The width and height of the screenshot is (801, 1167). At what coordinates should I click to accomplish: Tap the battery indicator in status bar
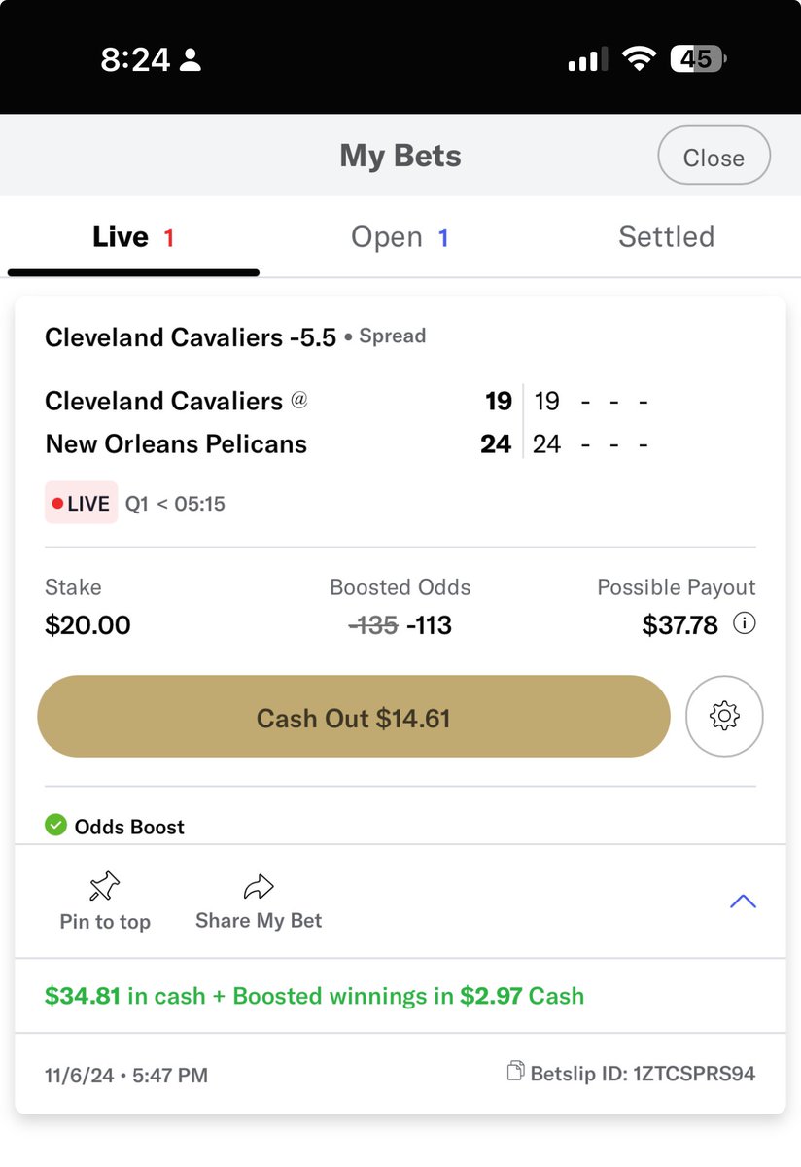click(698, 60)
